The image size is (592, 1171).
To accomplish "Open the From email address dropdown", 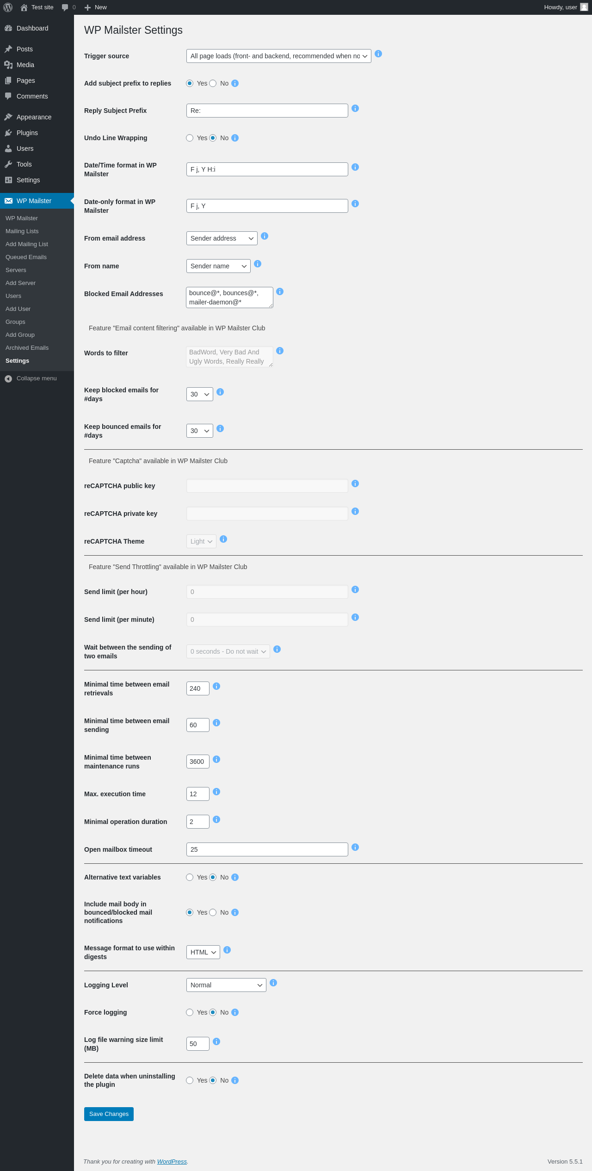I will (x=222, y=238).
